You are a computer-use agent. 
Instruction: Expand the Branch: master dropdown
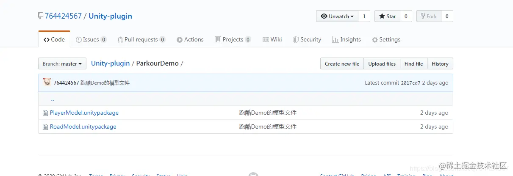pyautogui.click(x=62, y=64)
